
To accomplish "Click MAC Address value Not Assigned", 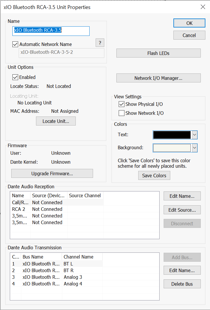I will point(65,111).
